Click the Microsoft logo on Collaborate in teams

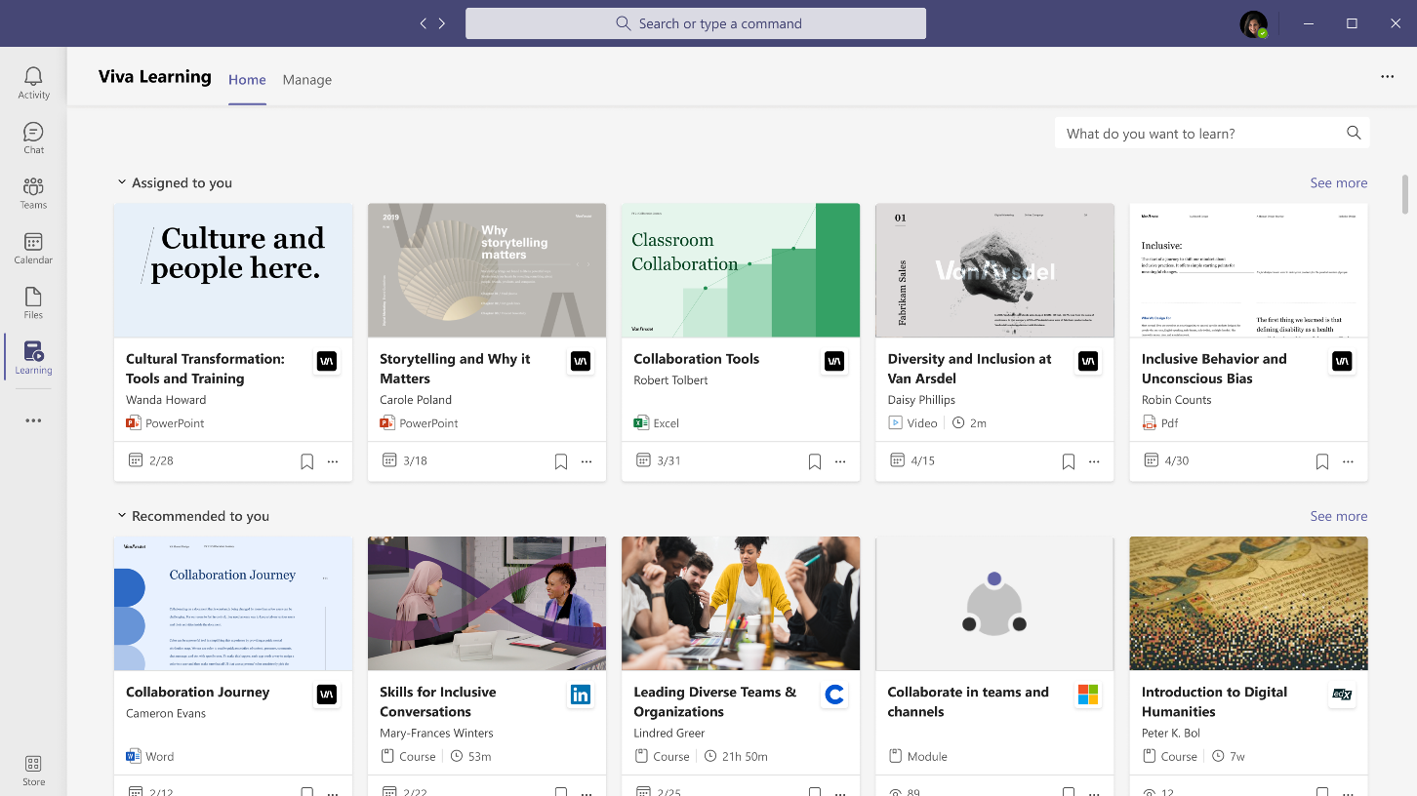[x=1088, y=695]
